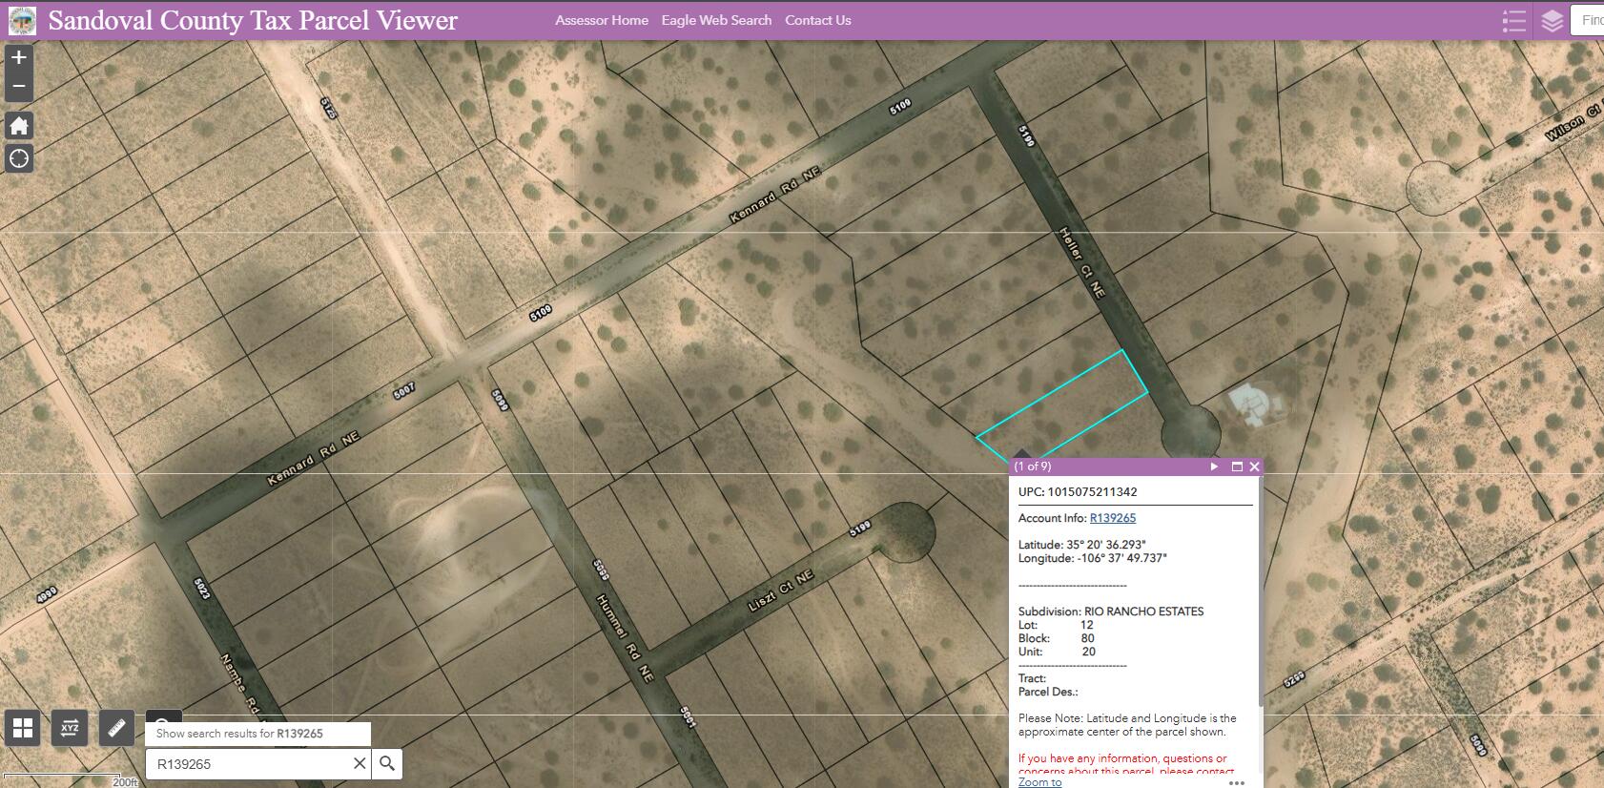Open popup actions ellipsis menu
1604x788 pixels.
click(x=1237, y=782)
